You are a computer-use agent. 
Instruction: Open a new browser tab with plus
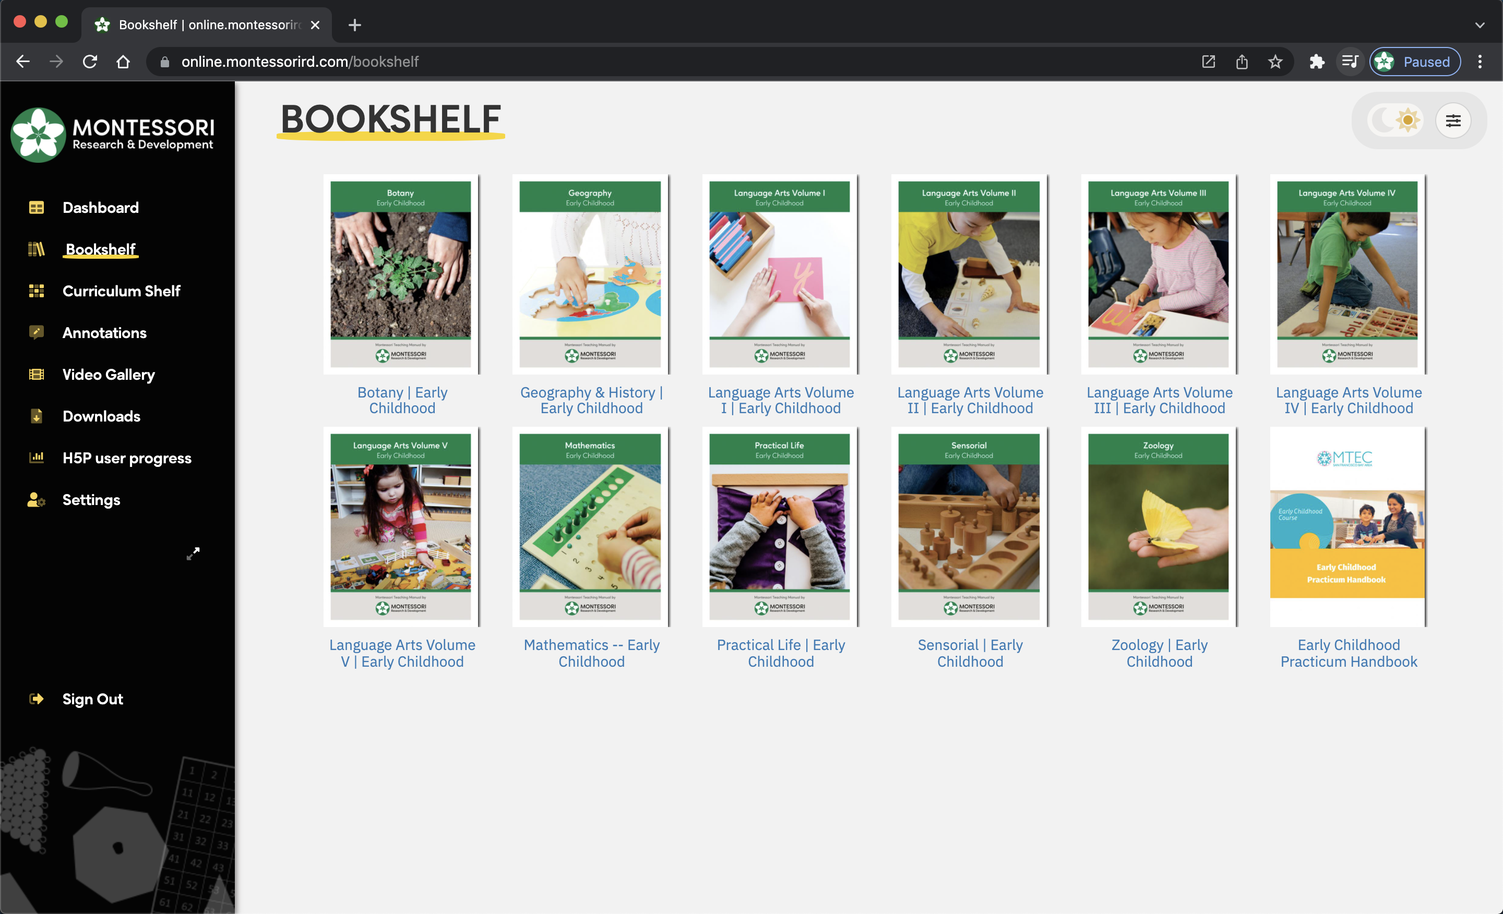355,25
